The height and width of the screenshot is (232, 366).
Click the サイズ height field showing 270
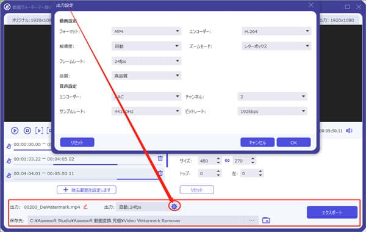tap(242, 161)
